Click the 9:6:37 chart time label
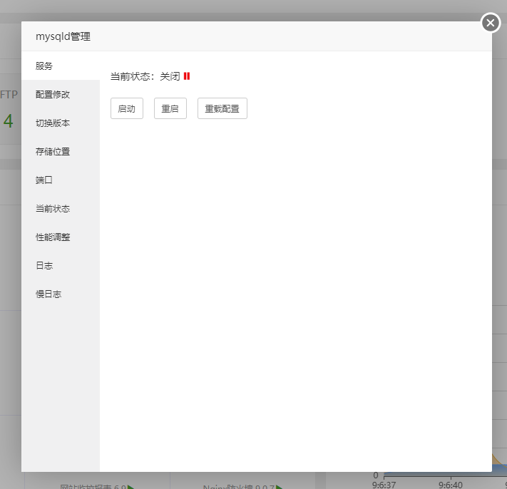This screenshot has height=489, width=507. [384, 485]
